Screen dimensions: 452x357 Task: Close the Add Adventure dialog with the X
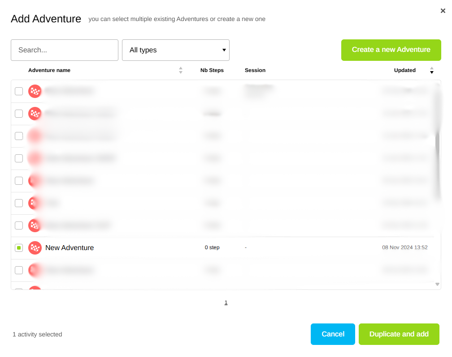pyautogui.click(x=443, y=11)
